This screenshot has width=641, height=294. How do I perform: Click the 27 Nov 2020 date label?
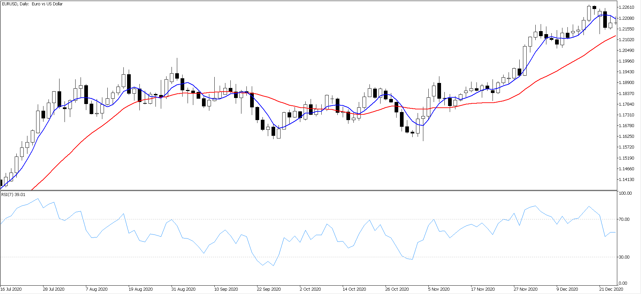point(526,289)
